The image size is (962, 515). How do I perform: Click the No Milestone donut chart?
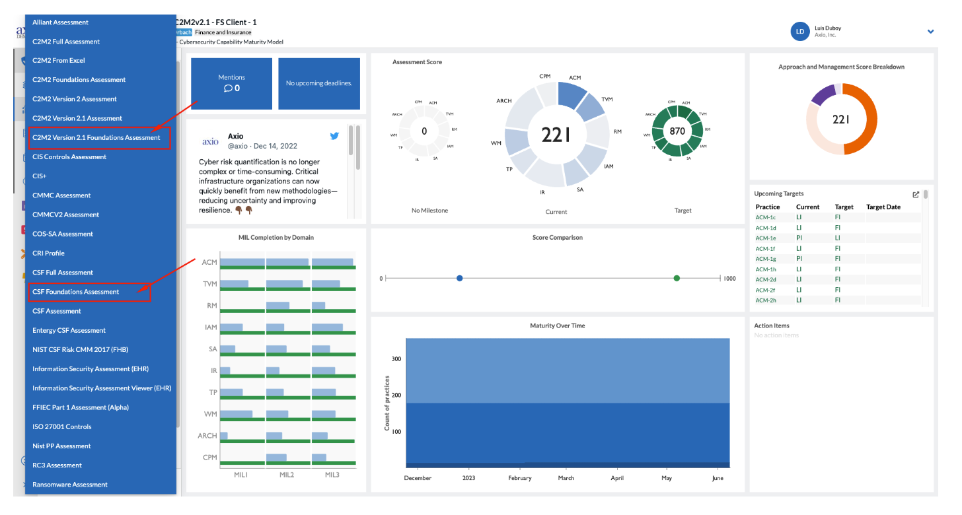(x=424, y=131)
